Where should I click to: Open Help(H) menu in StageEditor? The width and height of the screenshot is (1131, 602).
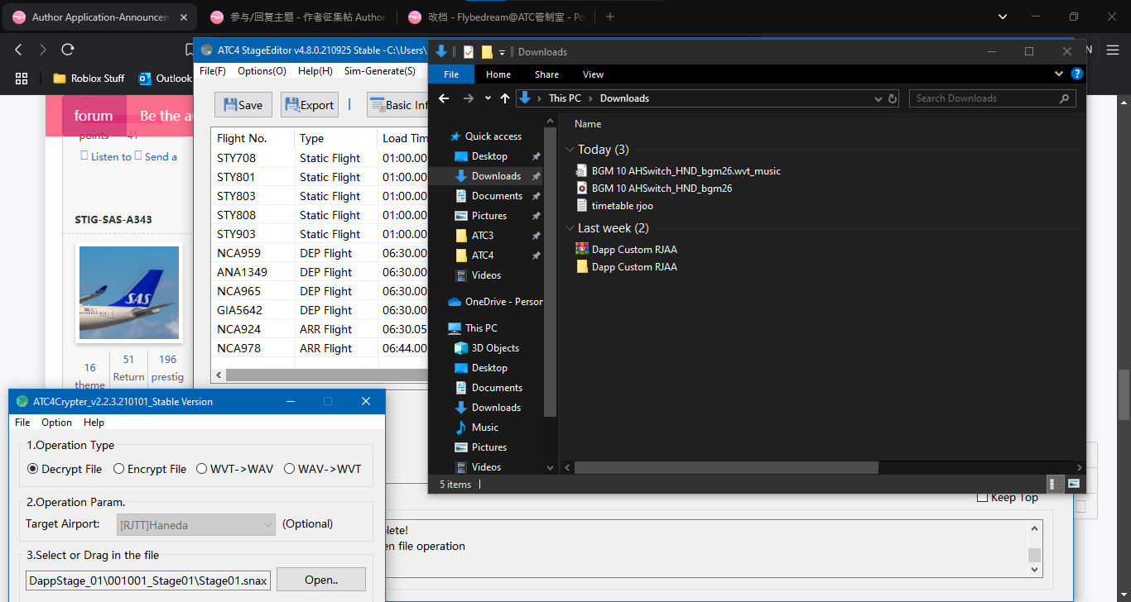pos(315,71)
